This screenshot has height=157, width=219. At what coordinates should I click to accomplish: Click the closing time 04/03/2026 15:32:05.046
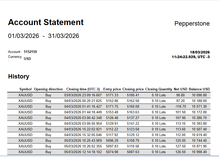[83, 135]
